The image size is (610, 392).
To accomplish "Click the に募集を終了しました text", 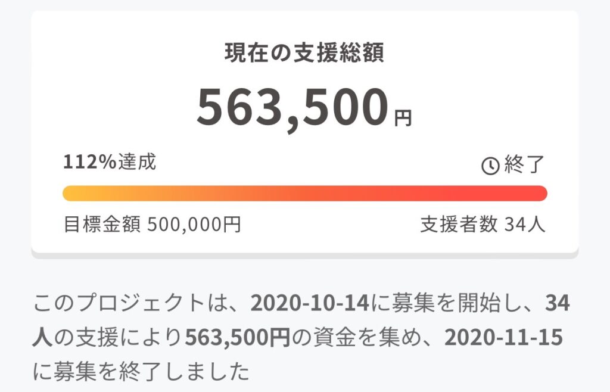I will 141,372.
